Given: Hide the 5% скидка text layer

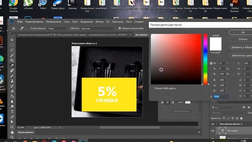Looking at the screenshot, I should [213, 131].
